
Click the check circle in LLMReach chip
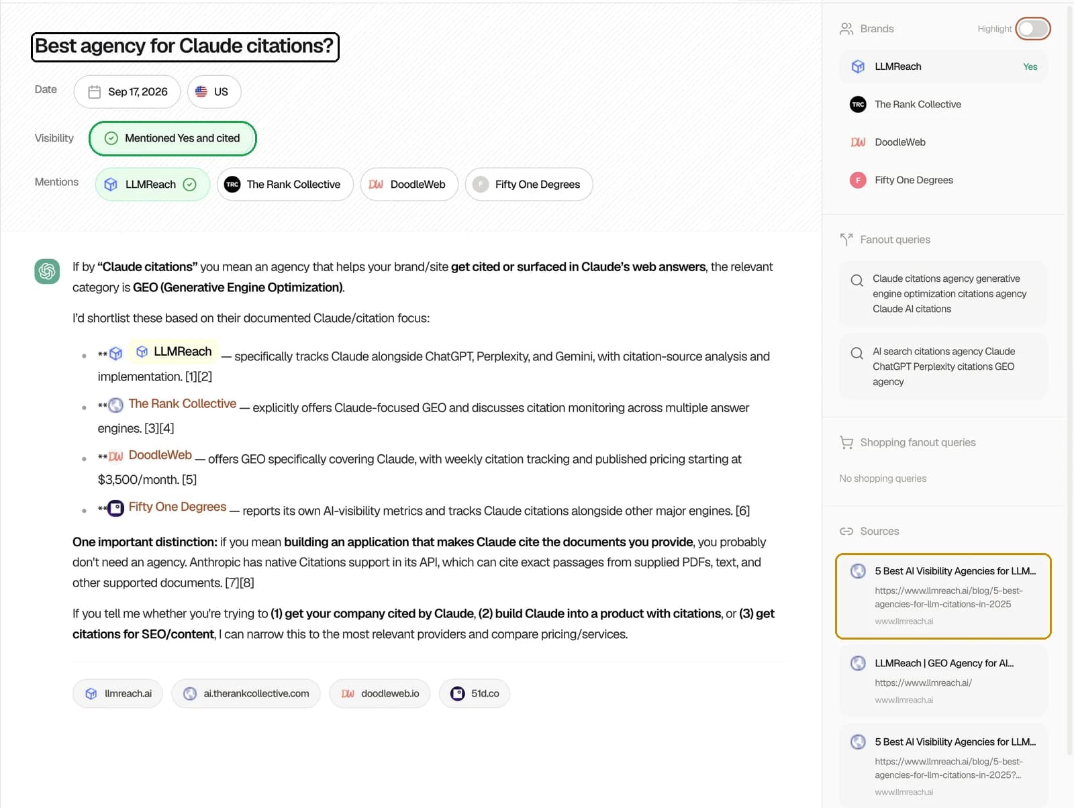click(x=190, y=185)
